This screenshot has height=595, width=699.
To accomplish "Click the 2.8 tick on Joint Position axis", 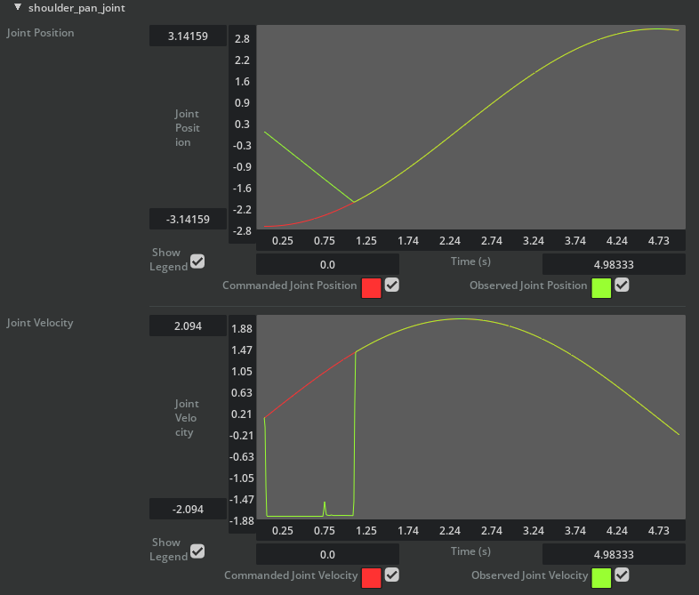I will pyautogui.click(x=242, y=39).
